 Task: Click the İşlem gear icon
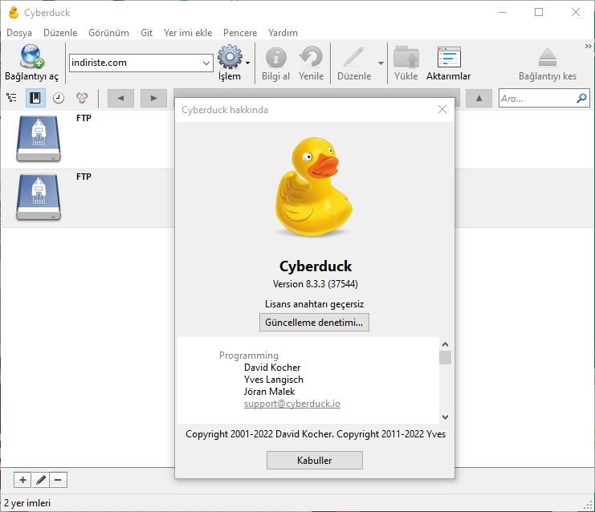point(230,57)
